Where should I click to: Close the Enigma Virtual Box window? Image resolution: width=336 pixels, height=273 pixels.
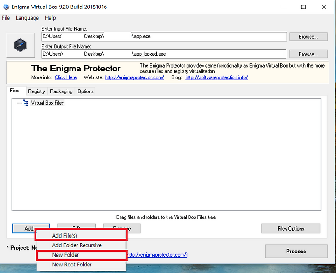point(324,7)
